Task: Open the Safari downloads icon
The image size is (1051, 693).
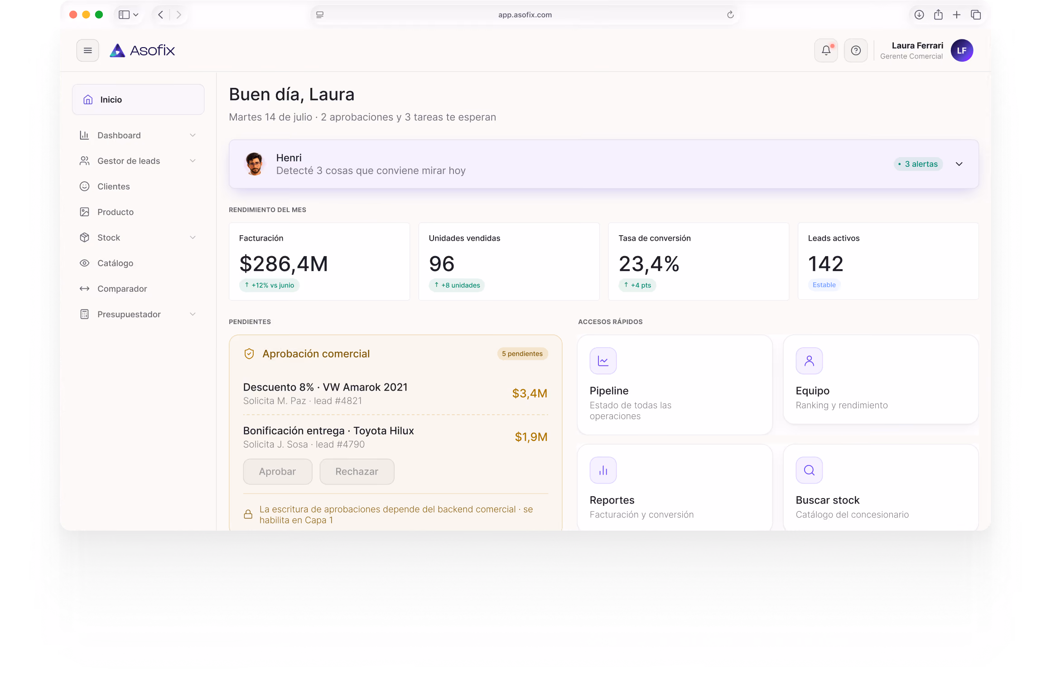Action: (919, 15)
